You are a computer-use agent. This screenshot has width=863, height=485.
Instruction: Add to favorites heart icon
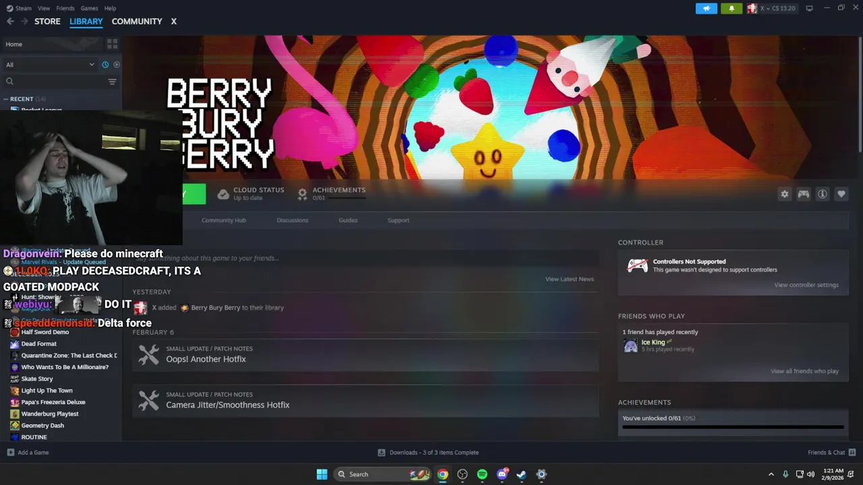pyautogui.click(x=841, y=194)
